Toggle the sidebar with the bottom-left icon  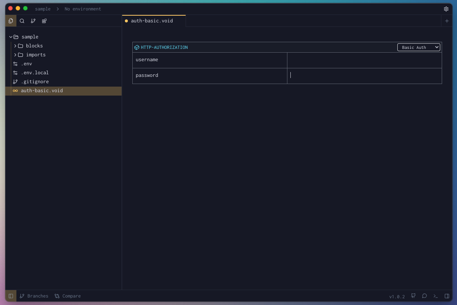point(10,296)
